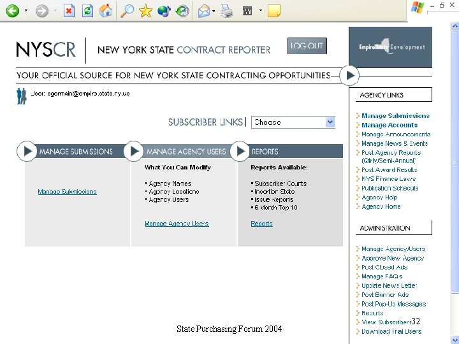
Task: Open Manage Accounts in Agency Links
Action: click(390, 125)
